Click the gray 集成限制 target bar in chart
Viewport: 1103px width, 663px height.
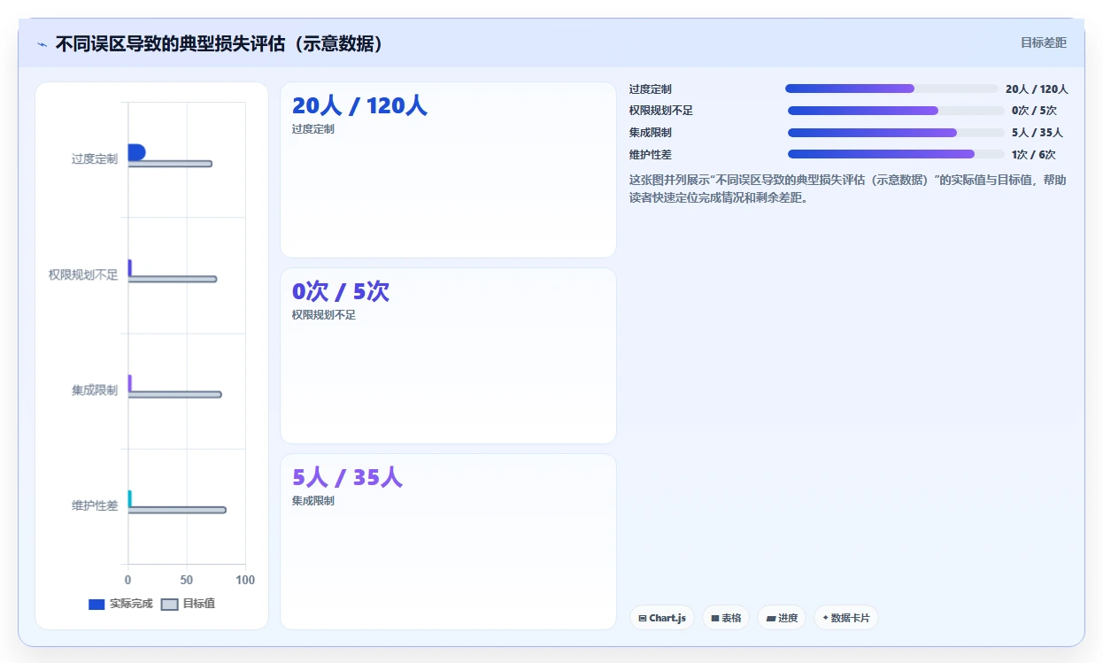[x=175, y=395]
